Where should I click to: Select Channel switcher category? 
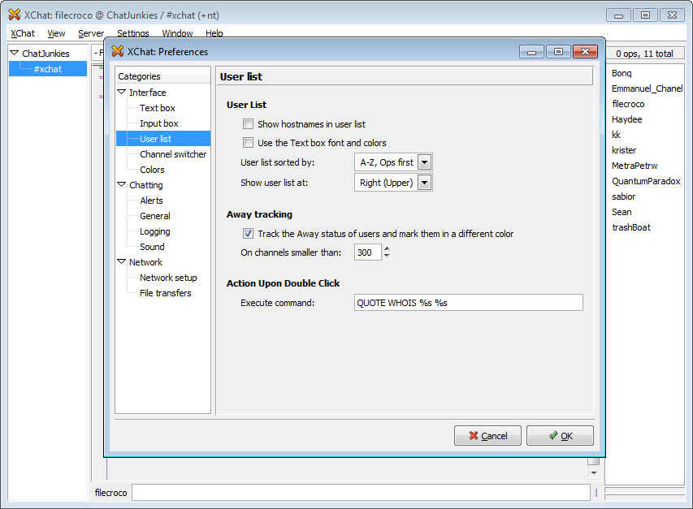pos(173,154)
